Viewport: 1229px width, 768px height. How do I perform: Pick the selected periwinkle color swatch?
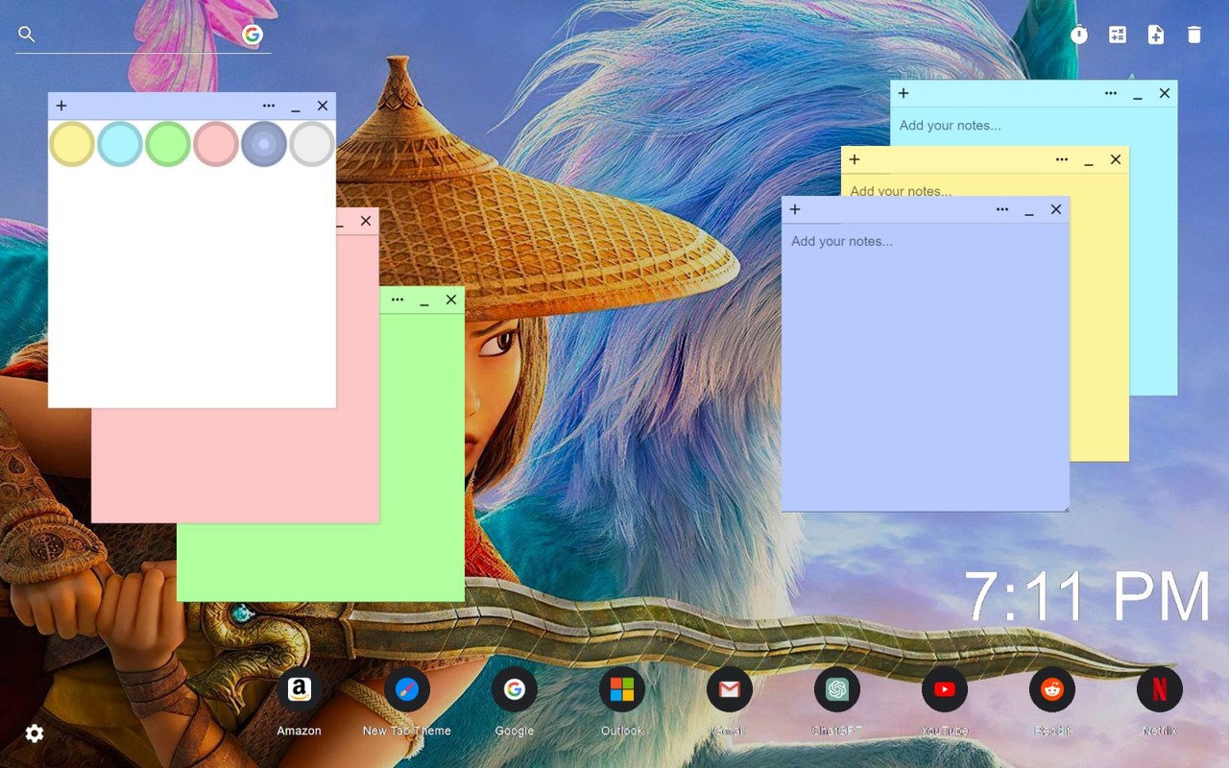[264, 144]
